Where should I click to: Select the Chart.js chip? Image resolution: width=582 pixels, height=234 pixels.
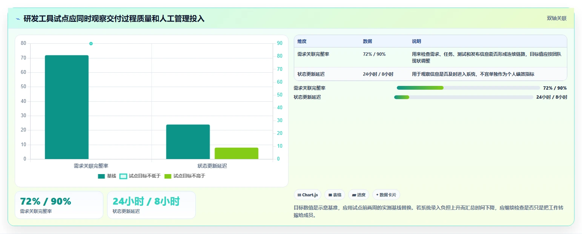click(x=307, y=195)
